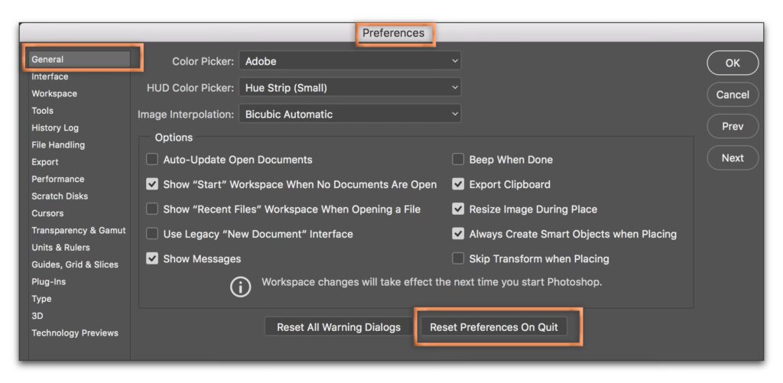
Task: Switch to the Performance preferences category
Action: 58,179
